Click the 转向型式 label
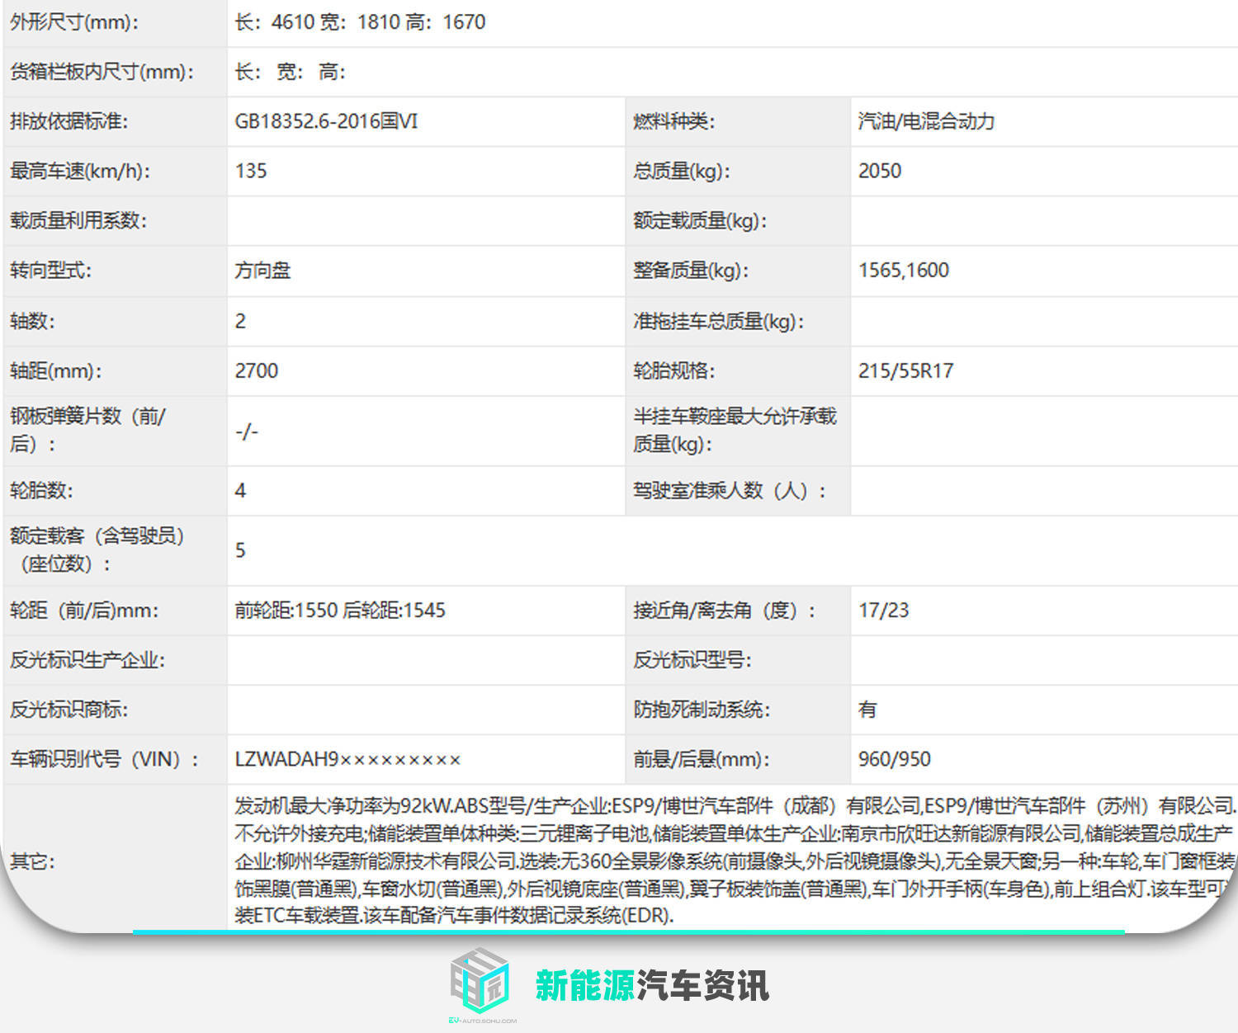1238x1033 pixels. tap(50, 270)
